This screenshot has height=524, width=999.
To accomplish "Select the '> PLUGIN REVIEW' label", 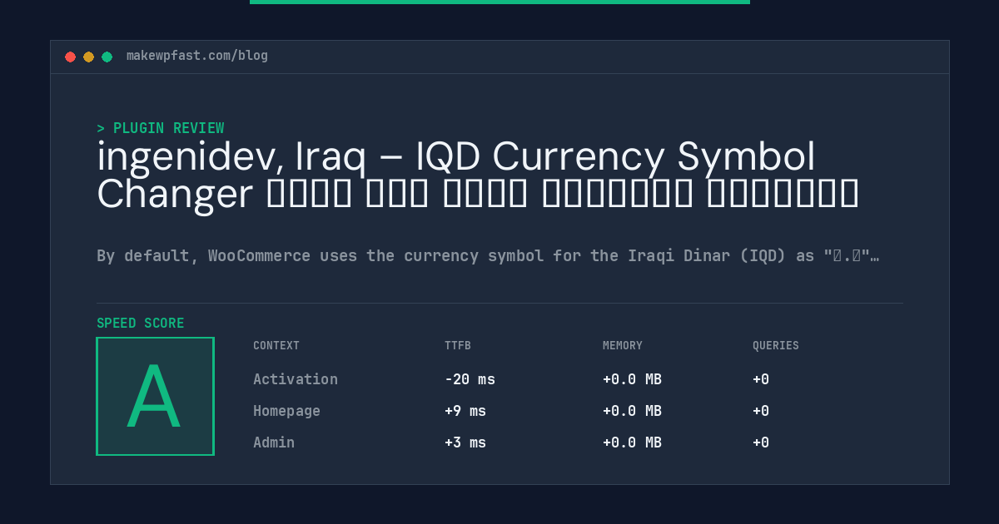I will pos(161,128).
